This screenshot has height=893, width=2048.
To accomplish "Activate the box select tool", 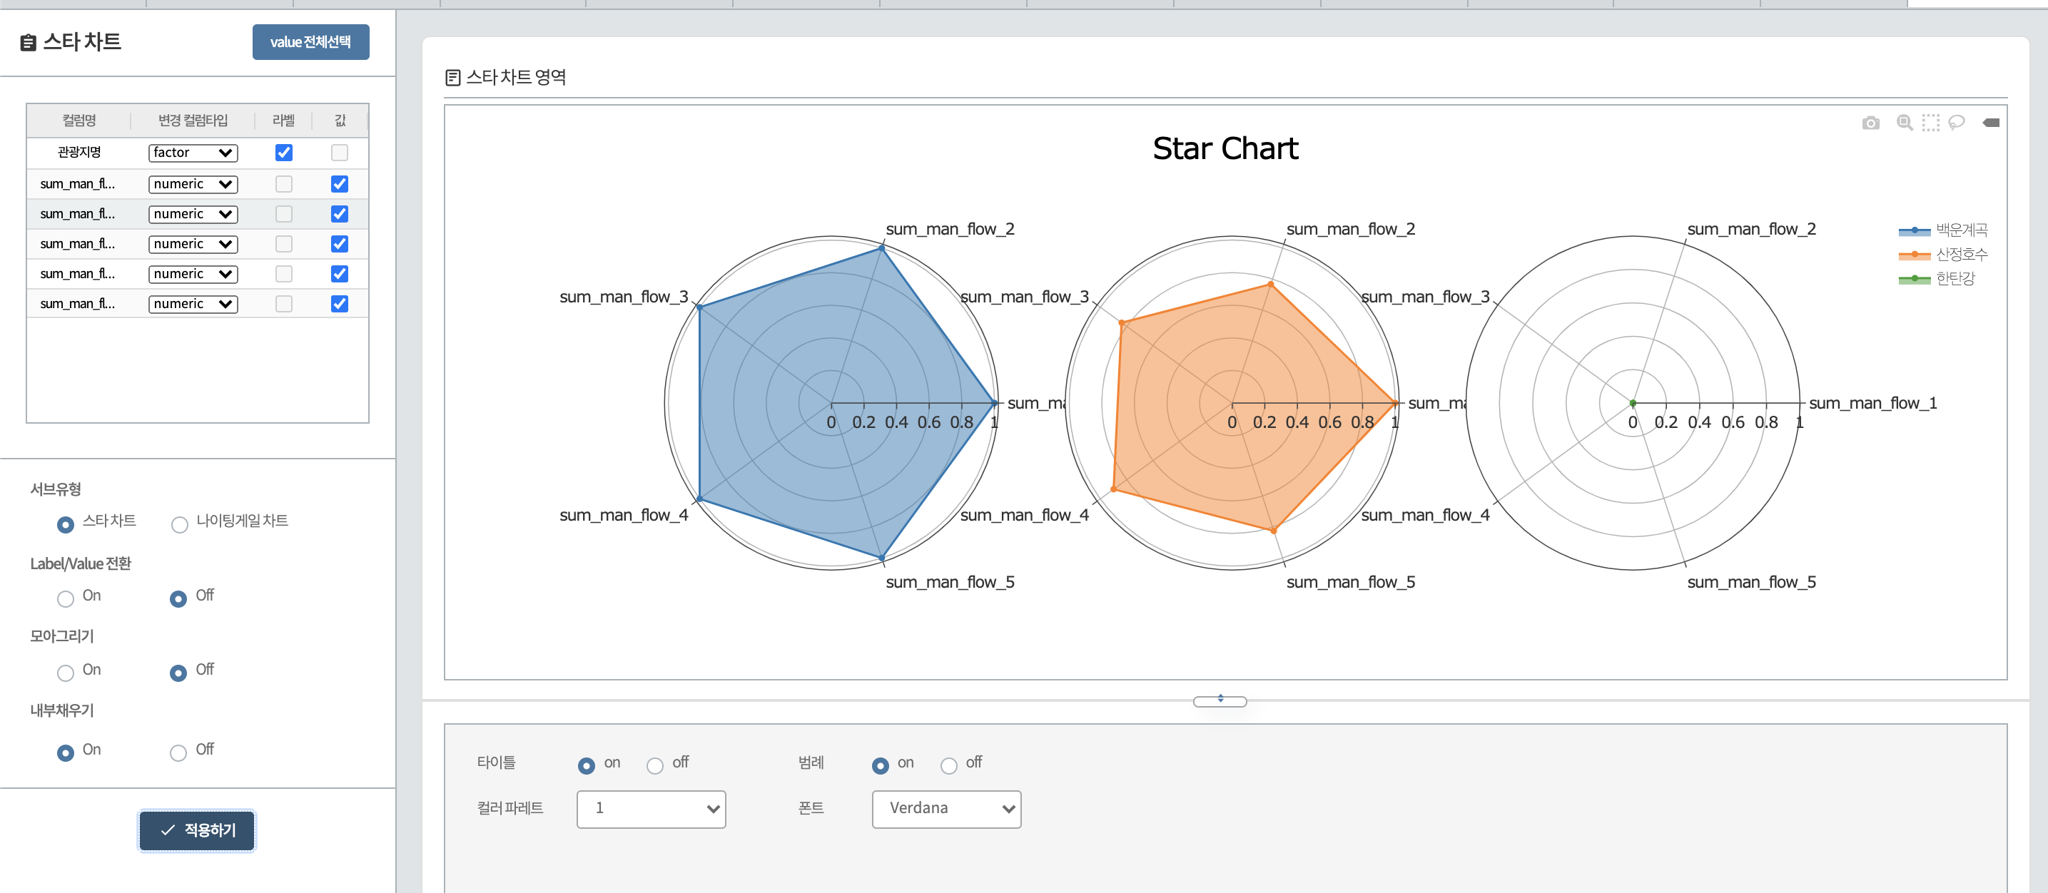I will point(1930,123).
